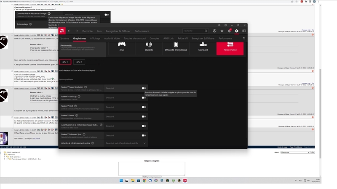Enable Radeon Super Resolution toggle
This screenshot has width=337, height=189.
coord(144,88)
